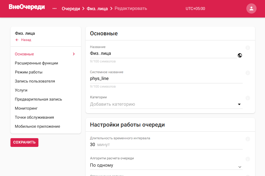Open the three-dots menu in header
Image resolution: width=265 pixels, height=176 pixels.
[x=55, y=8]
